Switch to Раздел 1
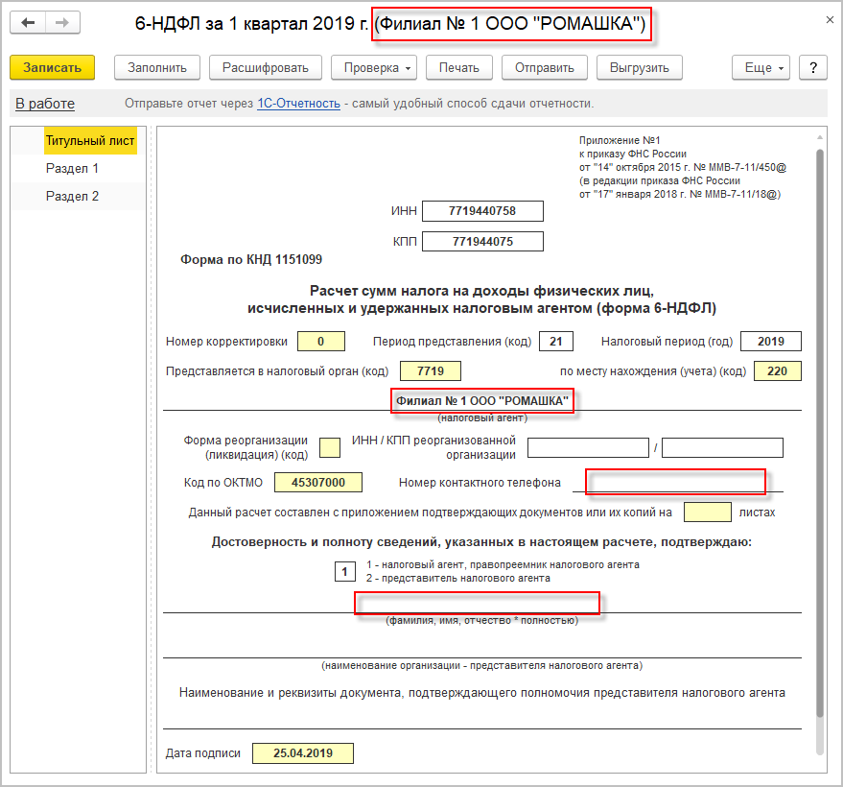The height and width of the screenshot is (787, 843). click(x=72, y=168)
